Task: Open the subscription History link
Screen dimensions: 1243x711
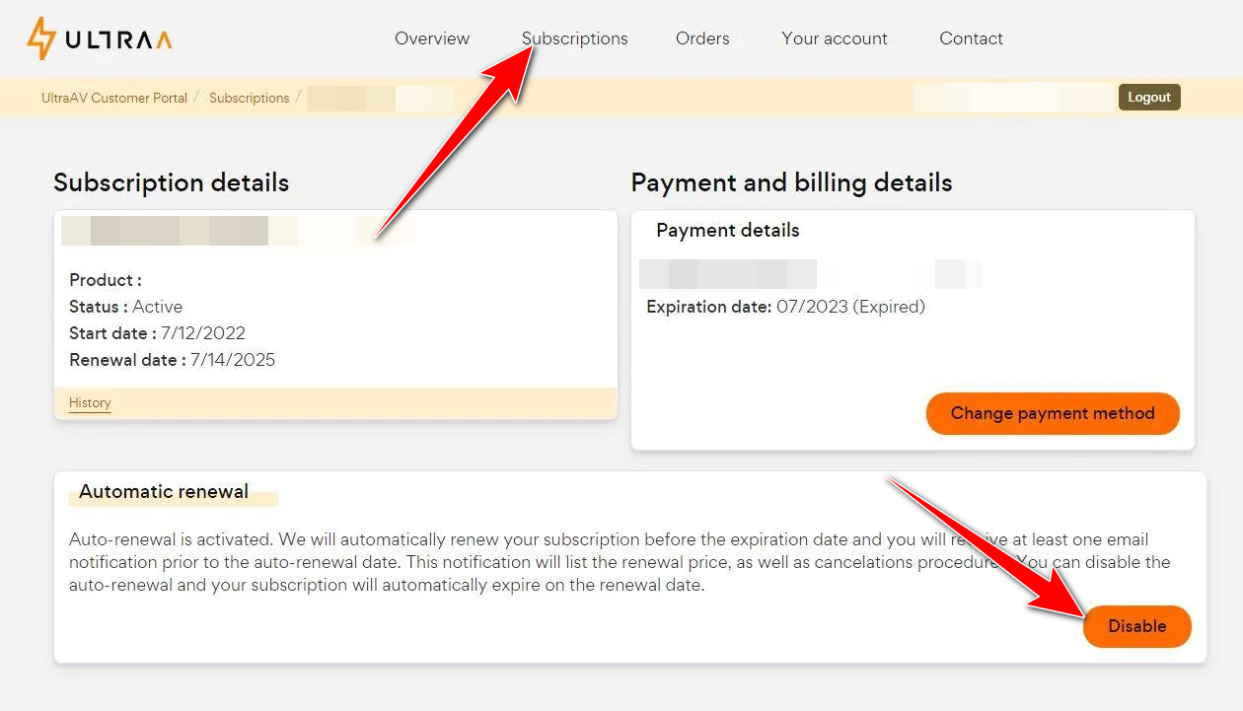Action: pos(90,402)
